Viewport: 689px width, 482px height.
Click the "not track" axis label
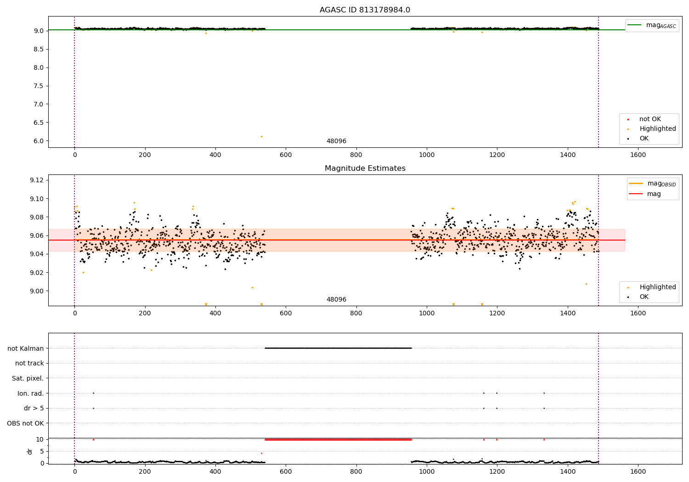pyautogui.click(x=29, y=363)
